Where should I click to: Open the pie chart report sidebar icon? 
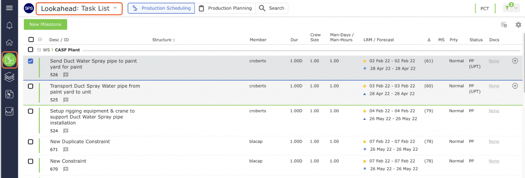point(9,94)
